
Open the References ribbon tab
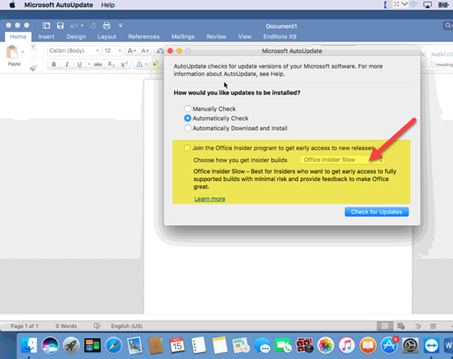[x=144, y=37]
